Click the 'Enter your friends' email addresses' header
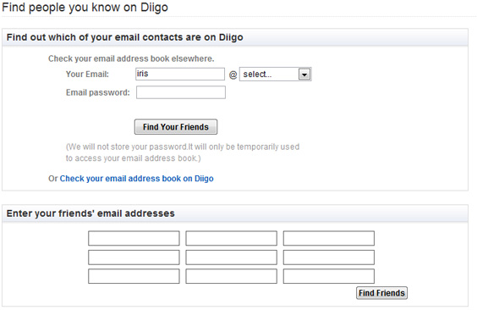Screen dimensions: 477x310 90,213
